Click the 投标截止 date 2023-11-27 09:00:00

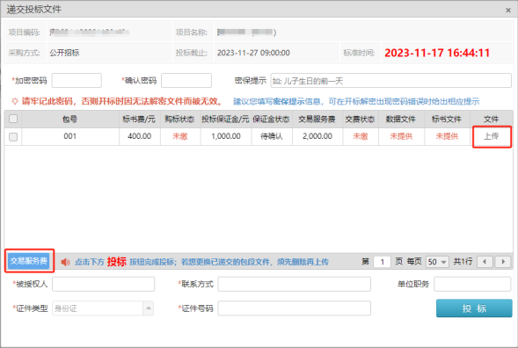pos(253,53)
